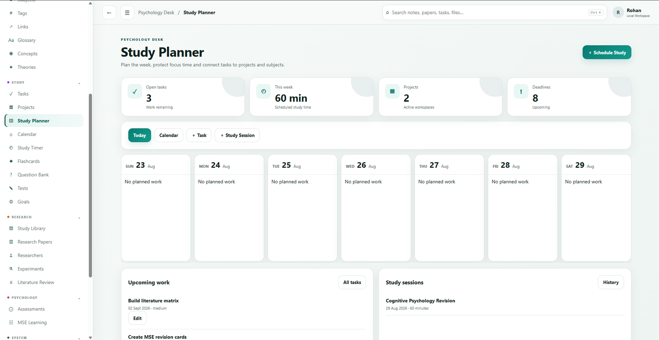
Task: Click the sidebar vertical scrollbar
Action: click(x=90, y=185)
